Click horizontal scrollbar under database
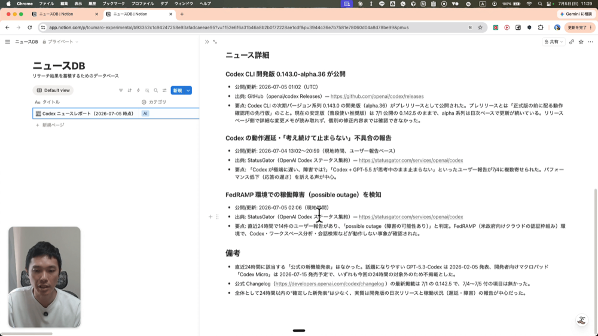This screenshot has height=336, width=598. [x=27, y=334]
